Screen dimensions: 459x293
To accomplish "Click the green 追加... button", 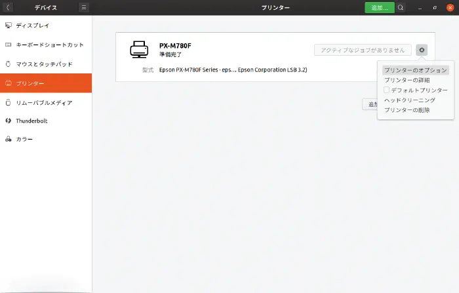I will tap(380, 7).
